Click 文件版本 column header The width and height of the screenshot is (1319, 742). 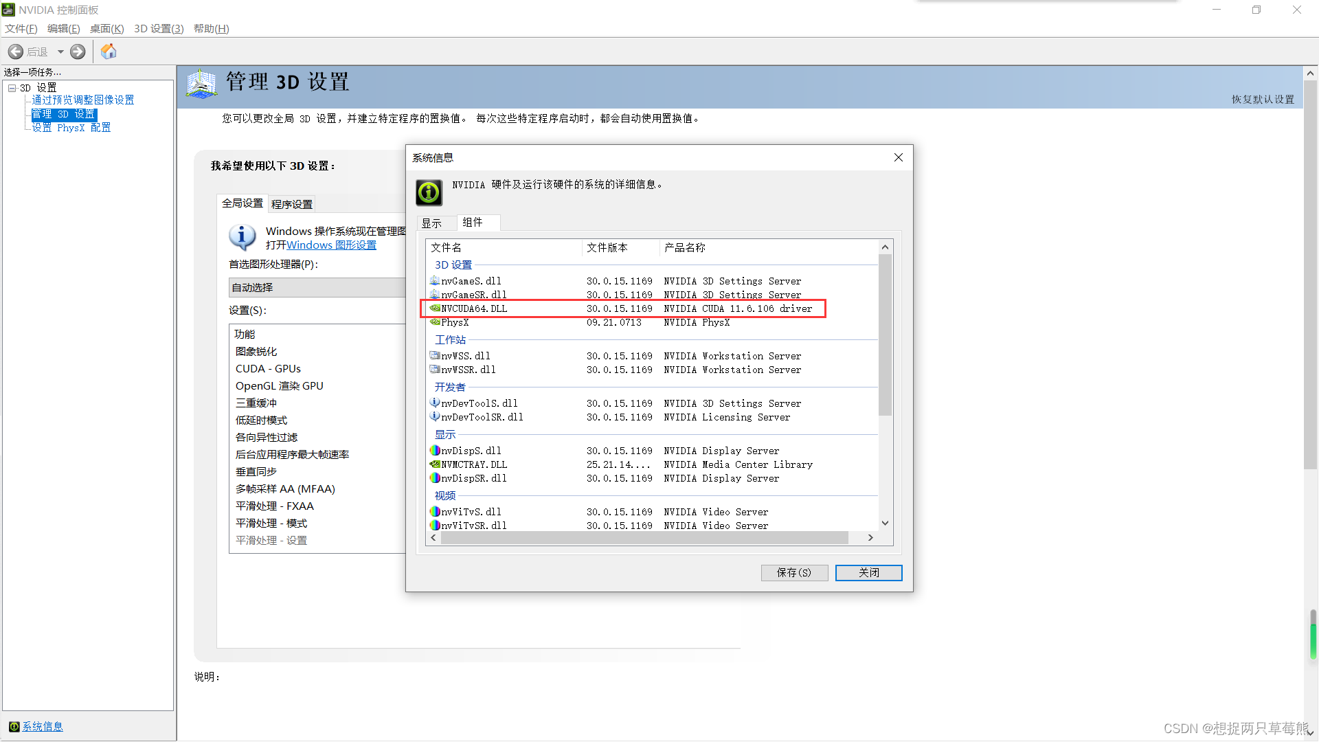click(621, 248)
